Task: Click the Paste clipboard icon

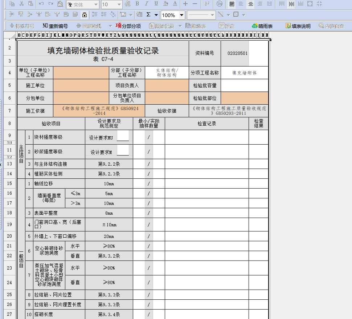Action: pos(31,4)
